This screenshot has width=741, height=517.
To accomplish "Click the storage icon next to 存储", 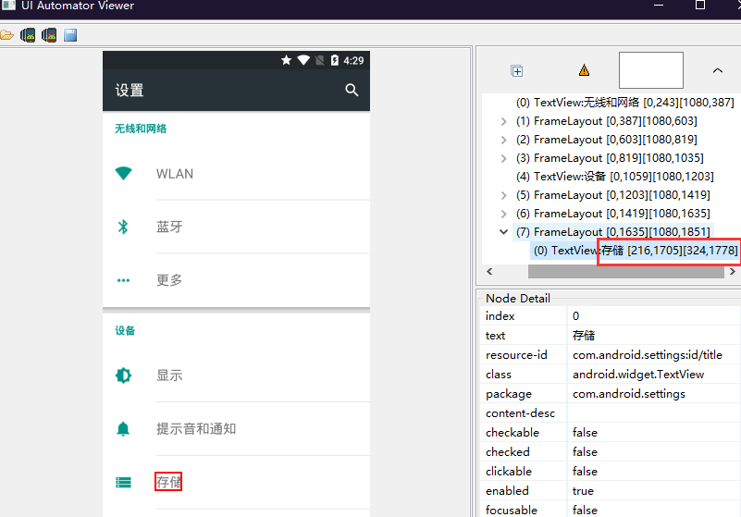I will click(x=123, y=482).
